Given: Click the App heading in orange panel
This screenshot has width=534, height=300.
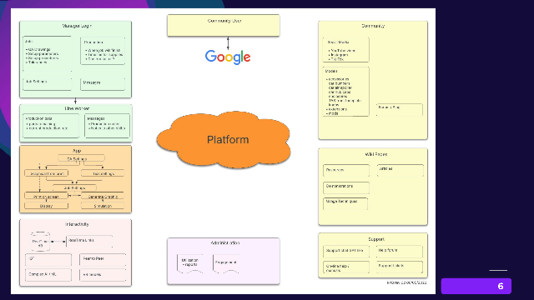Looking at the screenshot, I should pos(77,151).
